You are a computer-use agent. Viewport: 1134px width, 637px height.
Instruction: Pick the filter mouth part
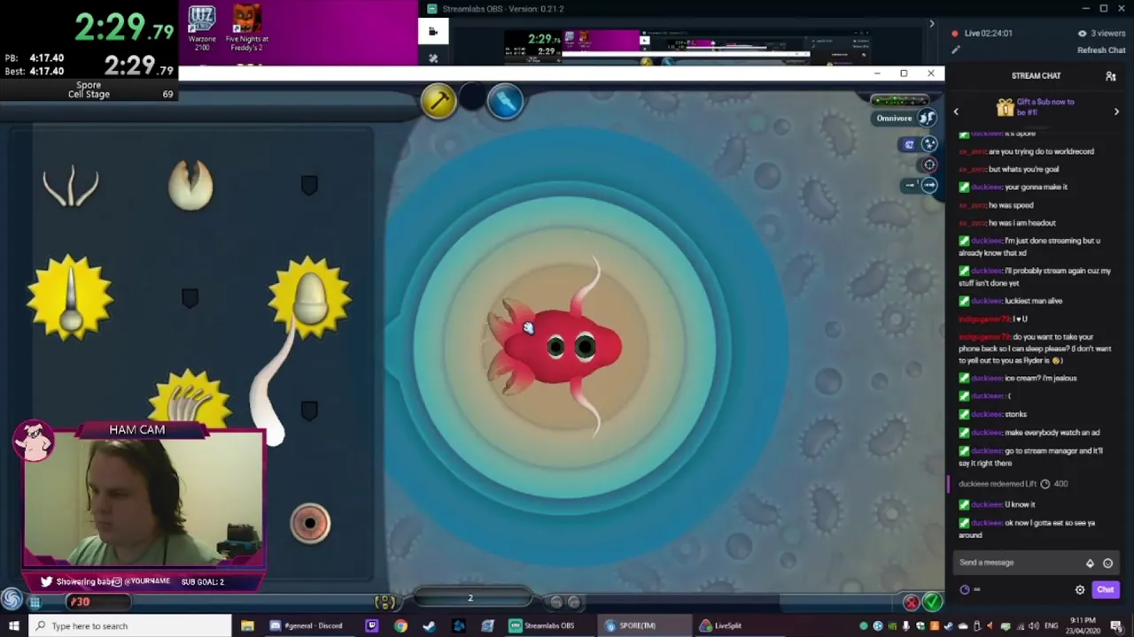pos(71,187)
